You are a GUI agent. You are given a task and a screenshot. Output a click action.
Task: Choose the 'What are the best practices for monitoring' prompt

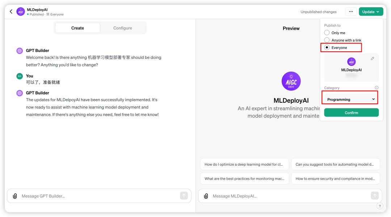point(244,179)
